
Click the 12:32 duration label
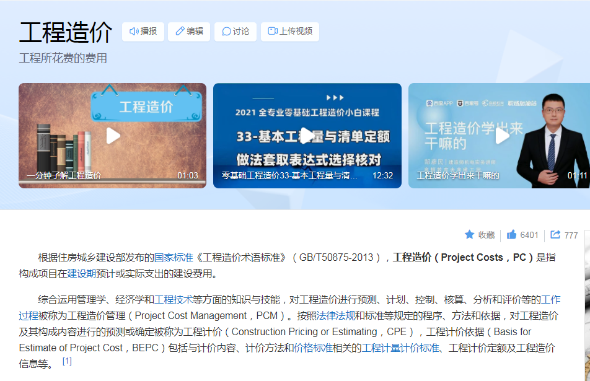[382, 176]
